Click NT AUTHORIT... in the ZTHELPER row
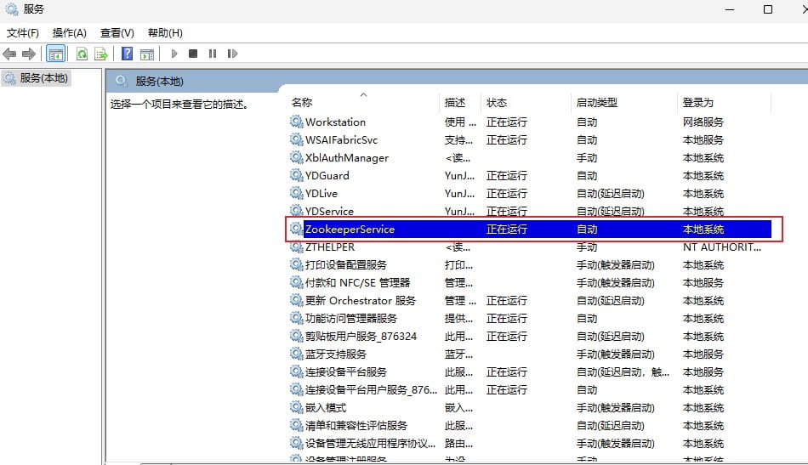Viewport: 808px width, 465px height. [x=722, y=247]
